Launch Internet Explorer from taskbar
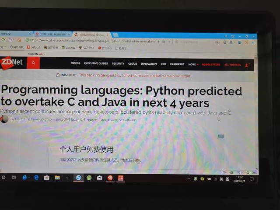The width and height of the screenshot is (280, 210). pyautogui.click(x=24, y=178)
